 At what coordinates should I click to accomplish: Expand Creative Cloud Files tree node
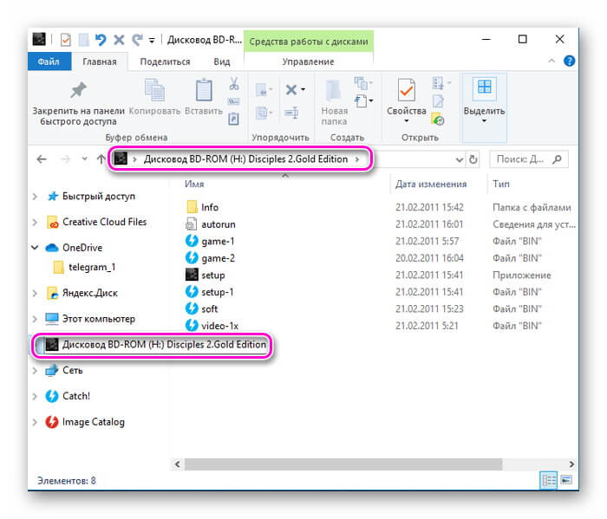click(x=35, y=223)
